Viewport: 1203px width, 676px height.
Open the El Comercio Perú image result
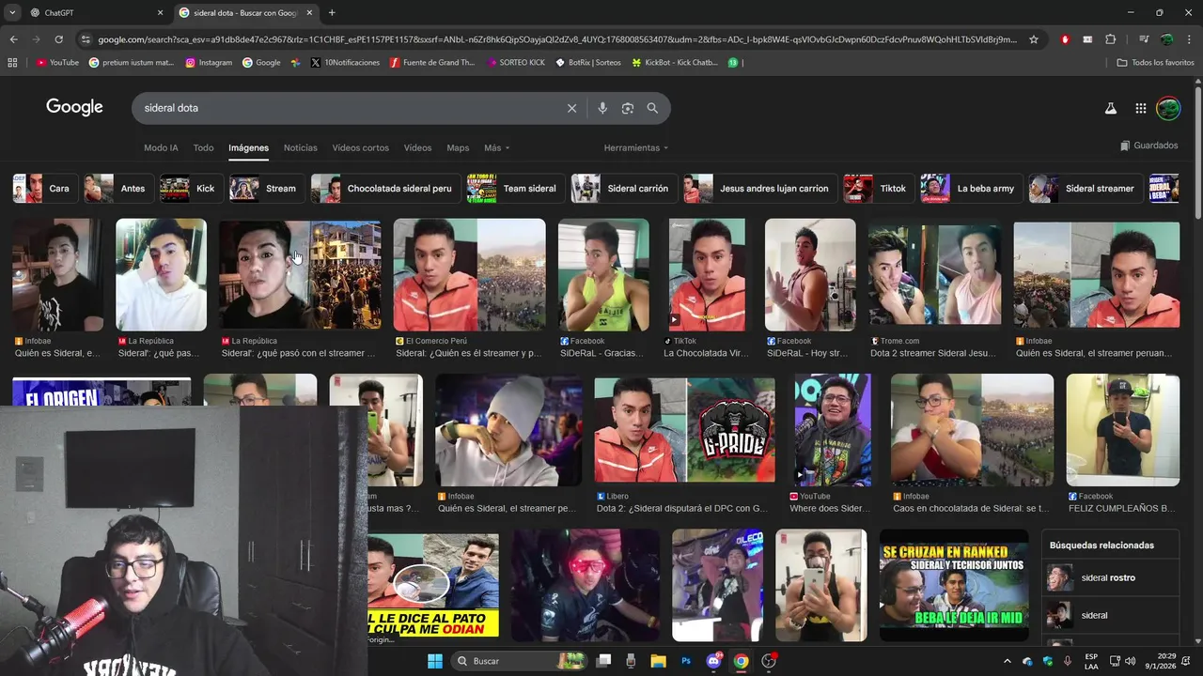click(x=469, y=275)
